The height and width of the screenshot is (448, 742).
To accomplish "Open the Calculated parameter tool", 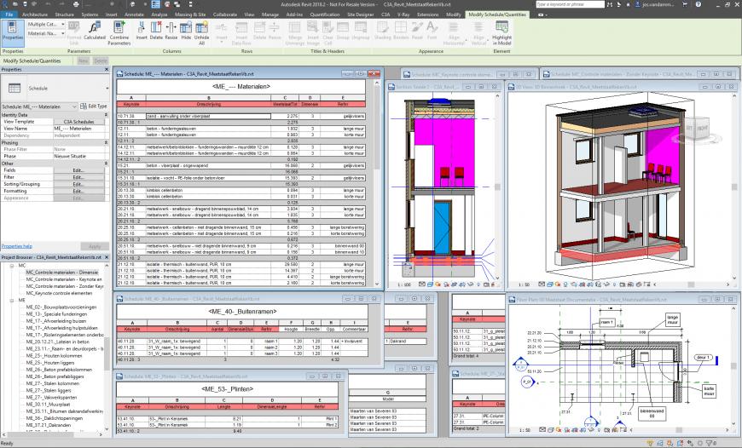I will pos(95,32).
